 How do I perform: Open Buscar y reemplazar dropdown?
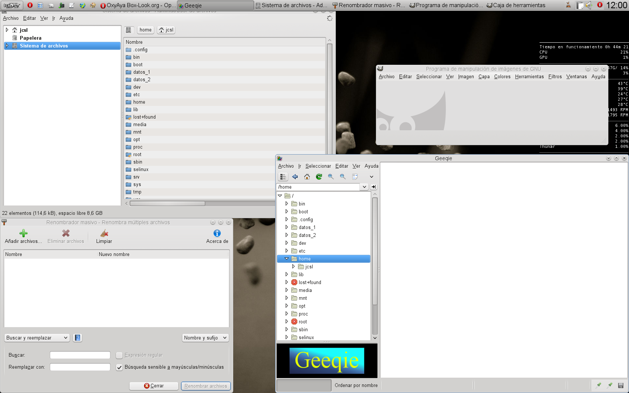37,338
